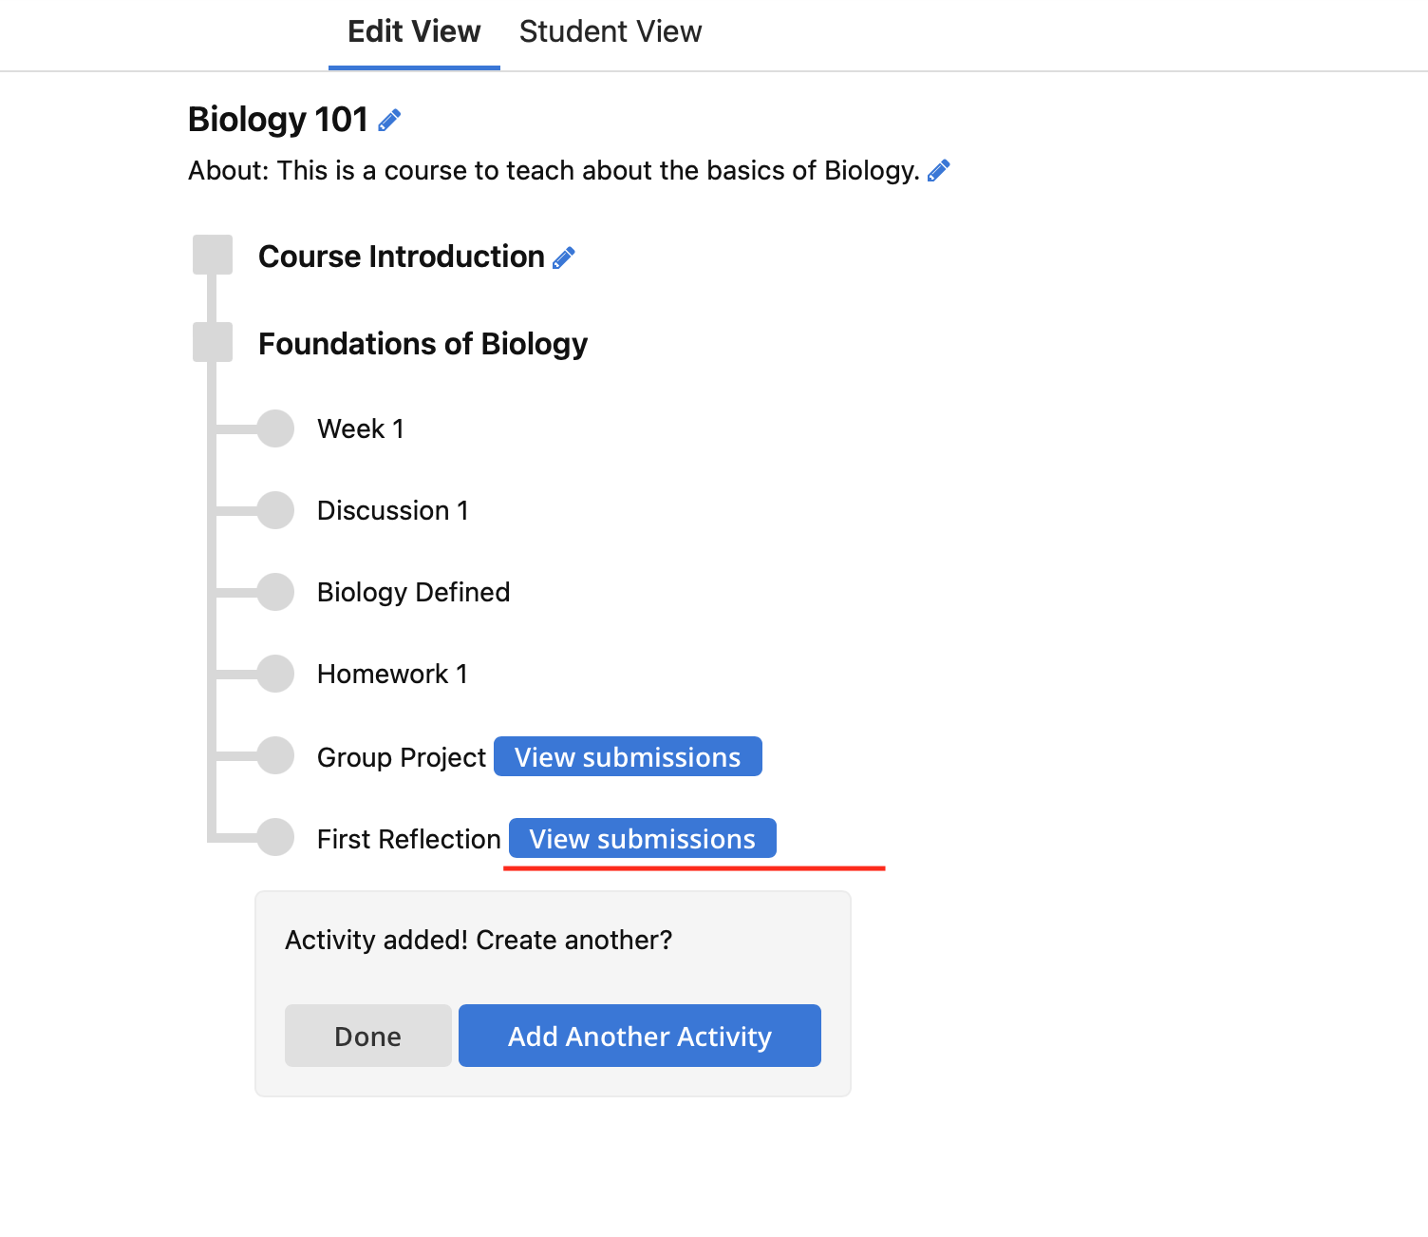This screenshot has width=1428, height=1237.
Task: Click Add Another Activity button
Action: tap(640, 1036)
